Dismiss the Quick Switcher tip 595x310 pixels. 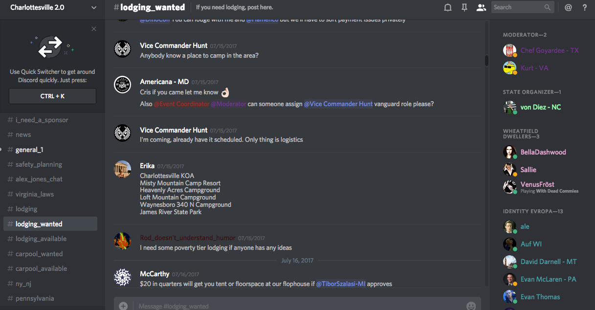coord(94,29)
